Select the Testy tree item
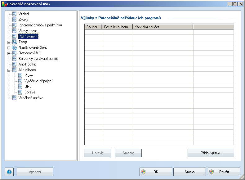The image size is (245, 180). 23,42
